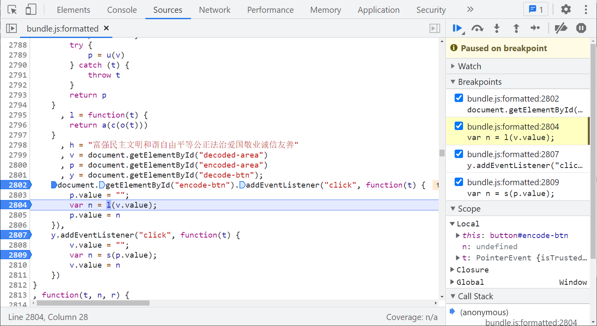Toggle breakpoint marker on line 2804 gutter
The width and height of the screenshot is (597, 326).
click(x=16, y=205)
